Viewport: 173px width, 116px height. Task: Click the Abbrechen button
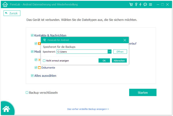[119, 60]
